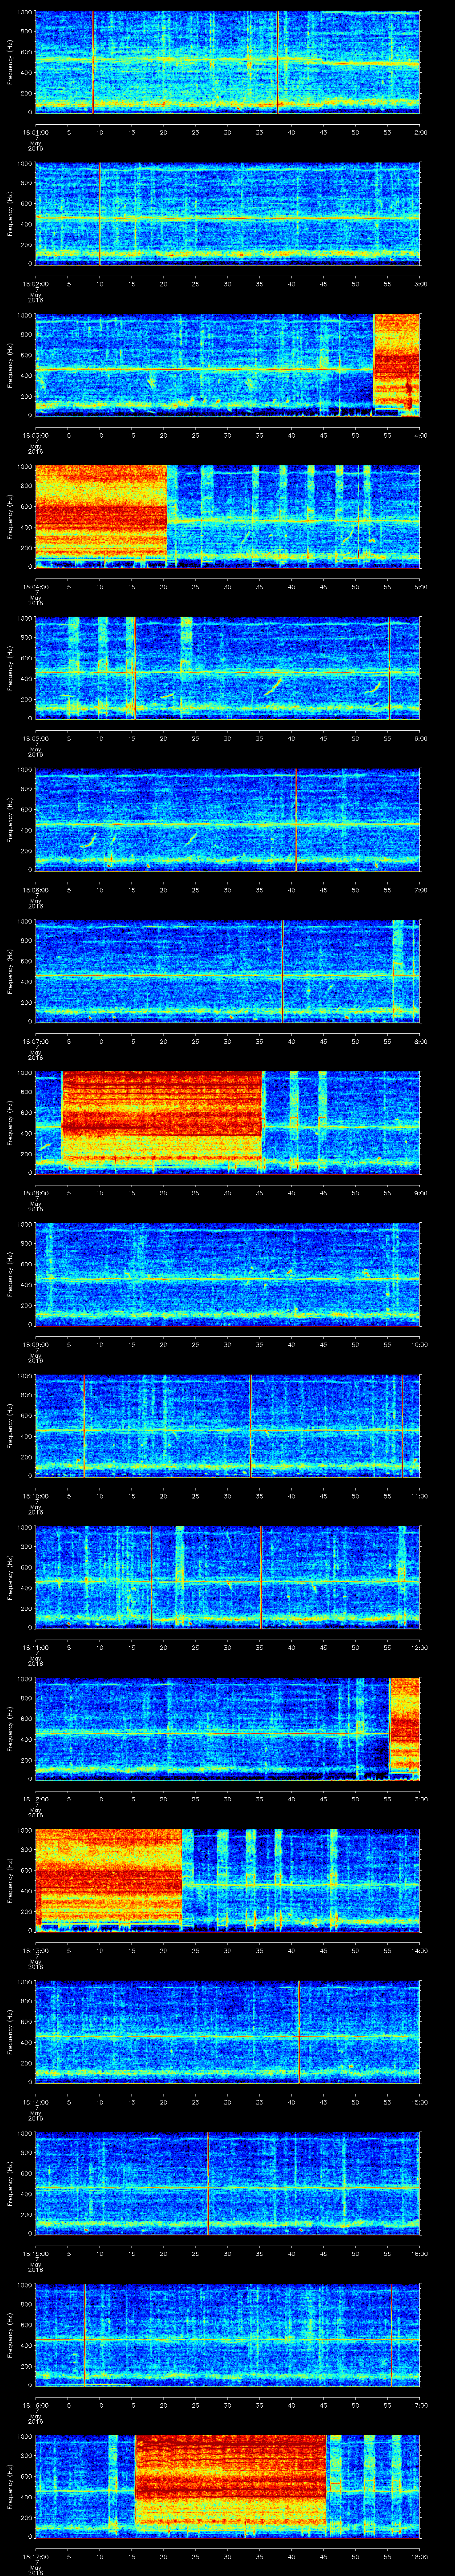This screenshot has height=2576, width=455.
Task: Click the '18:10:00' start time label
Action: coord(35,1496)
